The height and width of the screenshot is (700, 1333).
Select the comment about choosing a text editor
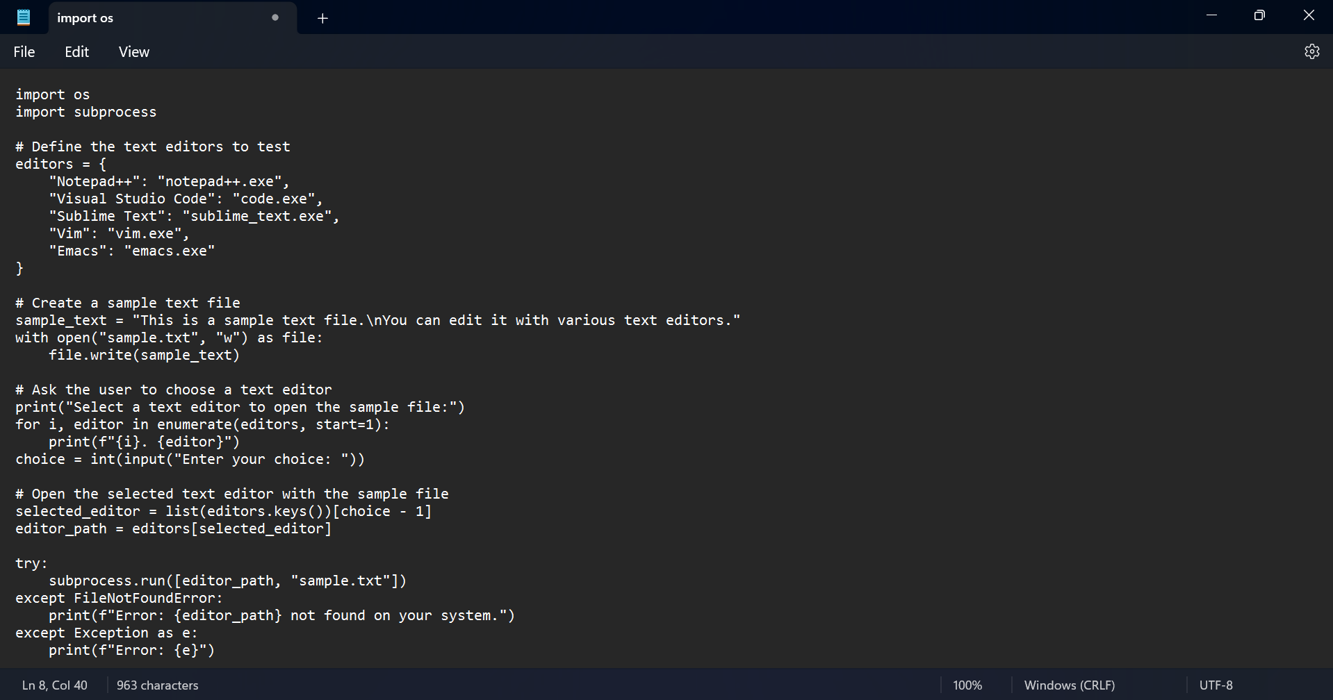pyautogui.click(x=173, y=389)
